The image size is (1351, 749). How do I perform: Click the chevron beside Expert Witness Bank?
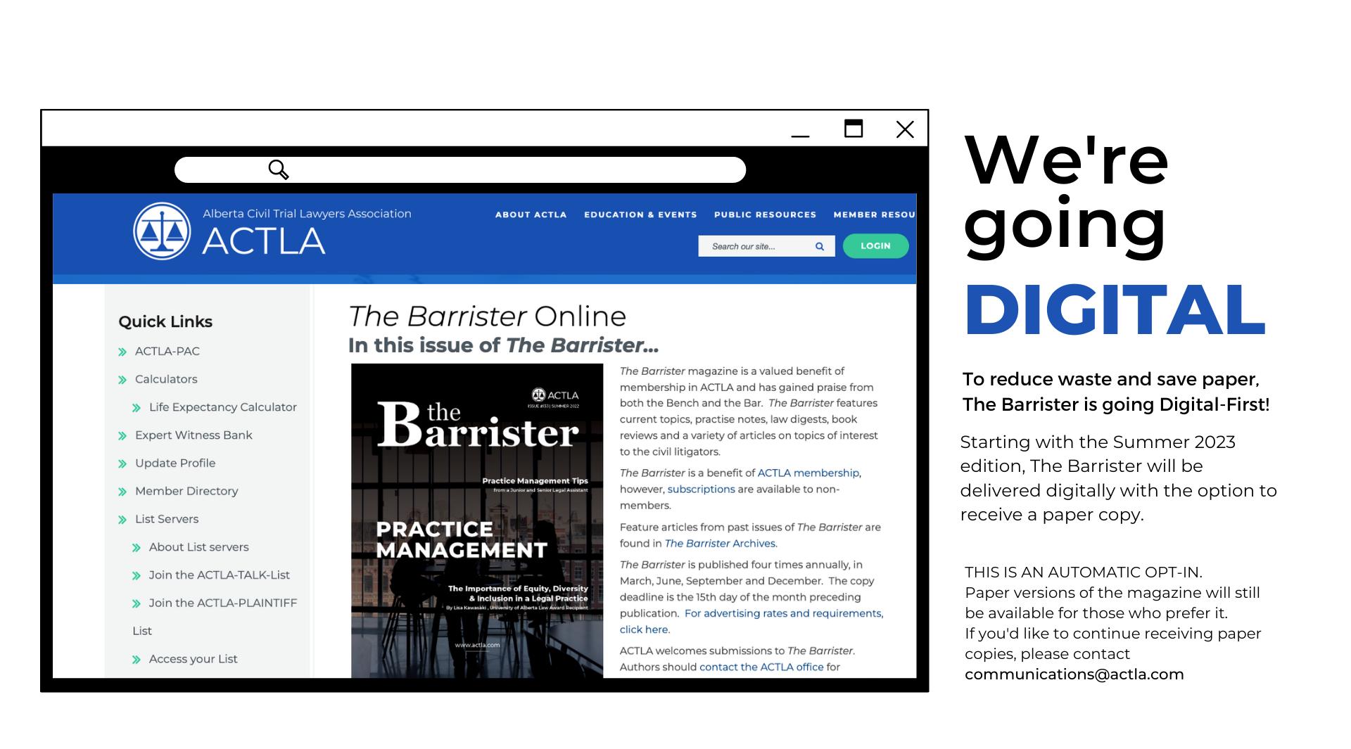click(x=122, y=436)
